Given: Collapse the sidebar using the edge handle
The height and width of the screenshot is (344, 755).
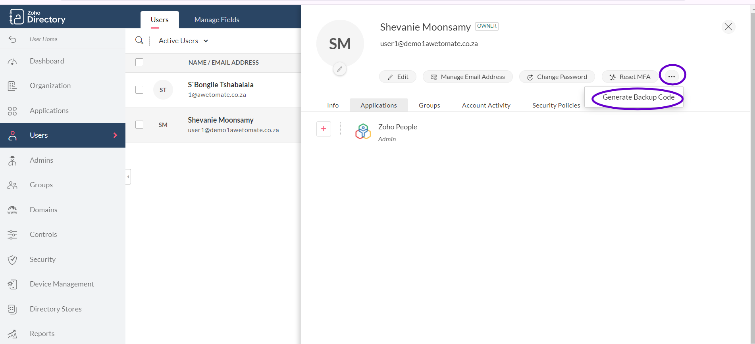Looking at the screenshot, I should (x=128, y=177).
